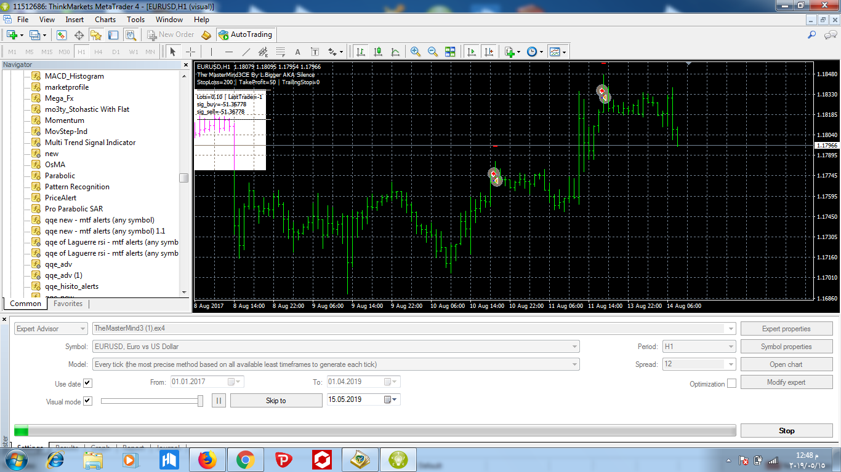Uncheck the Visual mode checkbox

(87, 401)
